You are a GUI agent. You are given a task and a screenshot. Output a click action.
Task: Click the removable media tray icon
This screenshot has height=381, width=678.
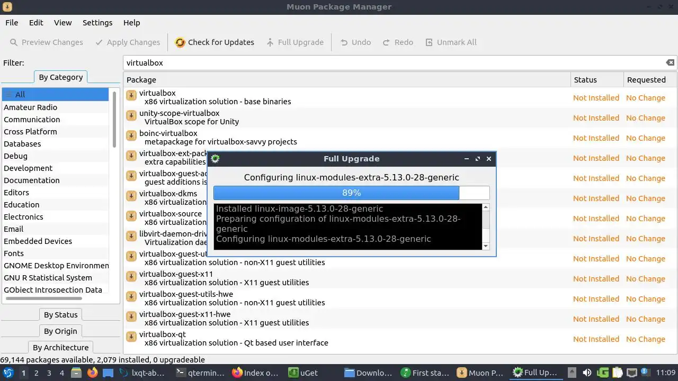click(572, 373)
